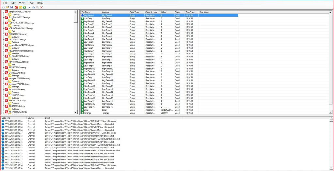Open the Edit menu
This screenshot has height=171, width=334.
click(13, 3)
